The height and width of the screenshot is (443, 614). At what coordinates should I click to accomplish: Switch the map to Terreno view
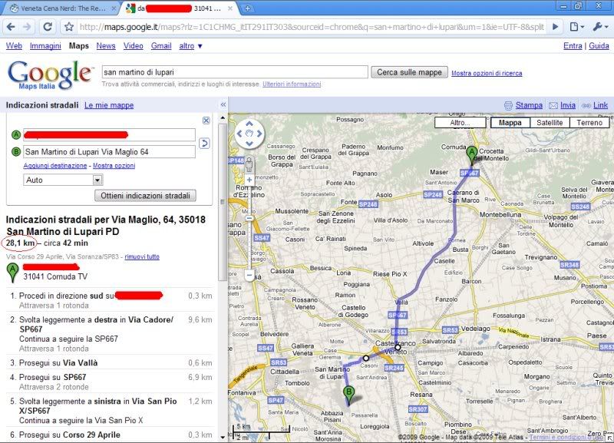coord(589,123)
